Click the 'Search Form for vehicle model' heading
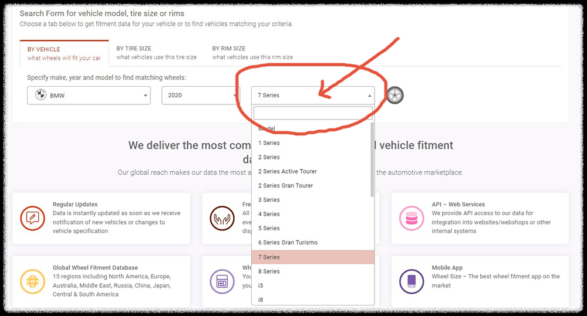Screen dimensions: 587x316 click(102, 13)
